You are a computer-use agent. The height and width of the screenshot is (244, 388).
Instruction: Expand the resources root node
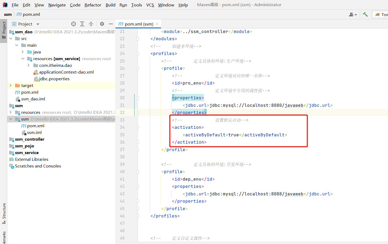click(x=11, y=112)
